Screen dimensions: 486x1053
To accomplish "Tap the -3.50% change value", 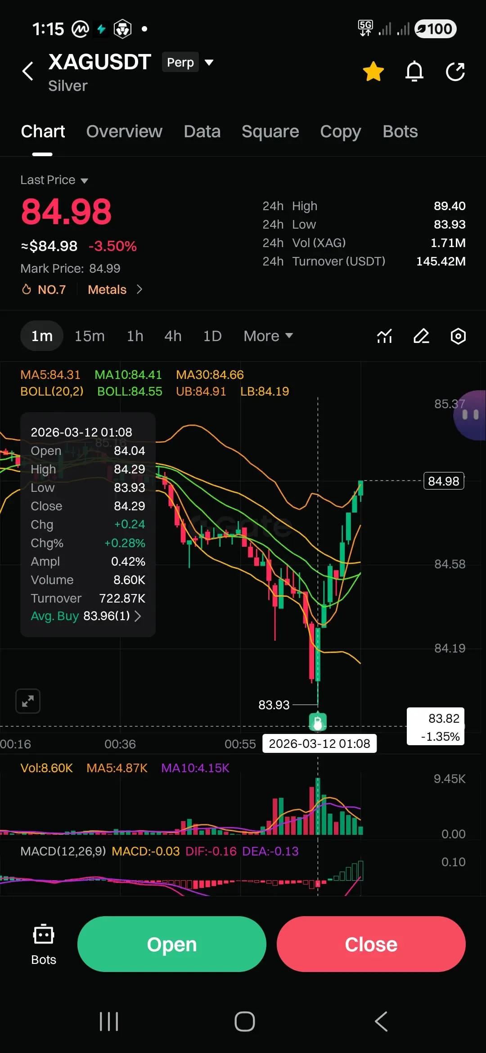I will (112, 246).
